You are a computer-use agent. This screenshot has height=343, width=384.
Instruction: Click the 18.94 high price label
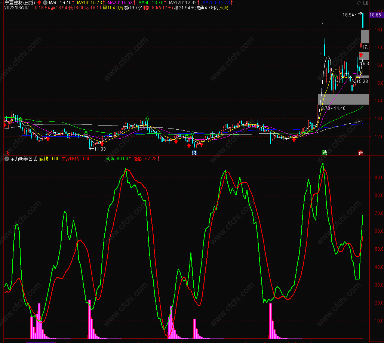348,15
